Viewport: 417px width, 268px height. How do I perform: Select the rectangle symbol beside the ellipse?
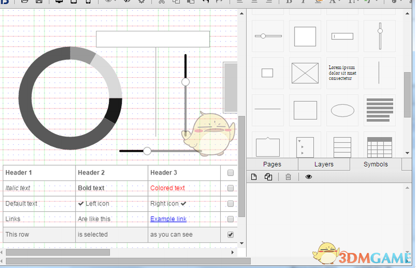pyautogui.click(x=305, y=110)
